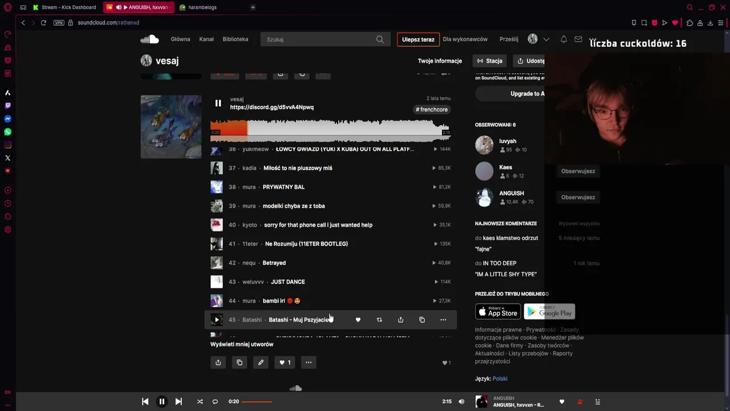Open the Kanał tab

pyautogui.click(x=206, y=39)
